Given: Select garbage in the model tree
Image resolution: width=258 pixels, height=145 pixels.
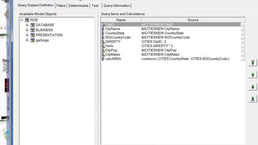Looking at the screenshot, I should [42, 40].
